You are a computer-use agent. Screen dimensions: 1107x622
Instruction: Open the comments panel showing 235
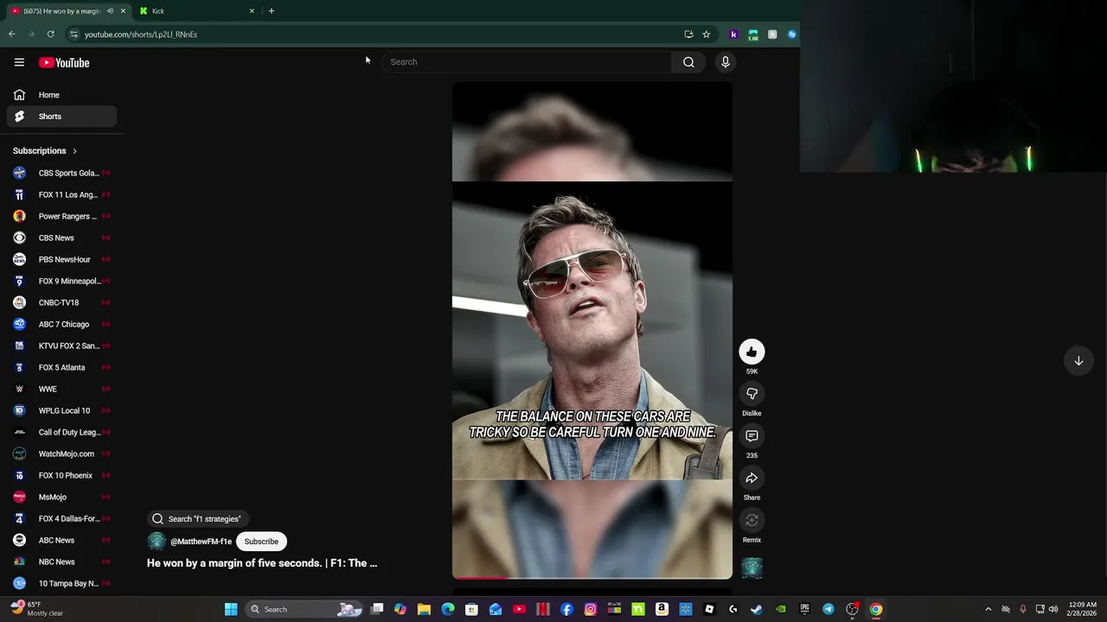point(752,436)
